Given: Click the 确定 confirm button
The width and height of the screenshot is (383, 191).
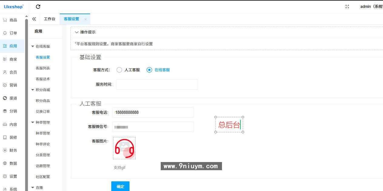Looking at the screenshot, I should [120, 186].
